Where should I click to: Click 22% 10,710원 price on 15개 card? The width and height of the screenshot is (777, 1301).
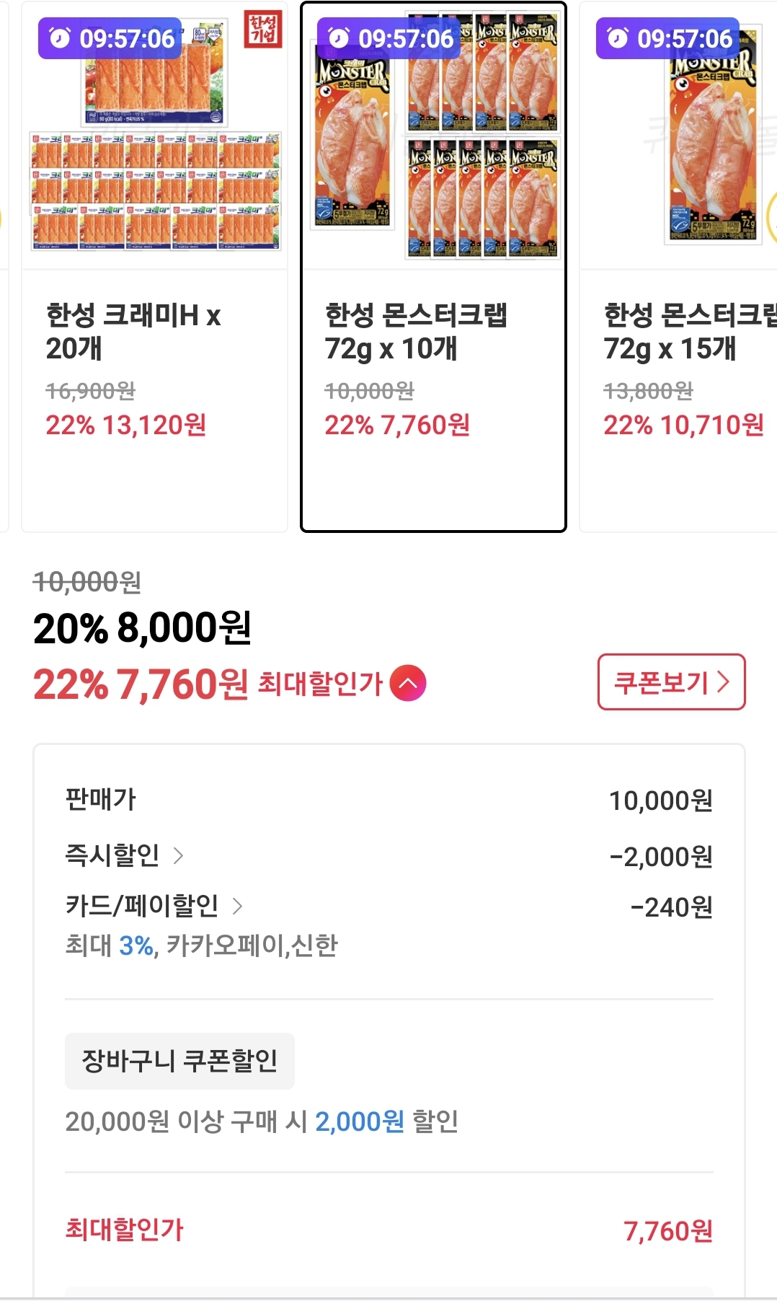pyautogui.click(x=683, y=425)
